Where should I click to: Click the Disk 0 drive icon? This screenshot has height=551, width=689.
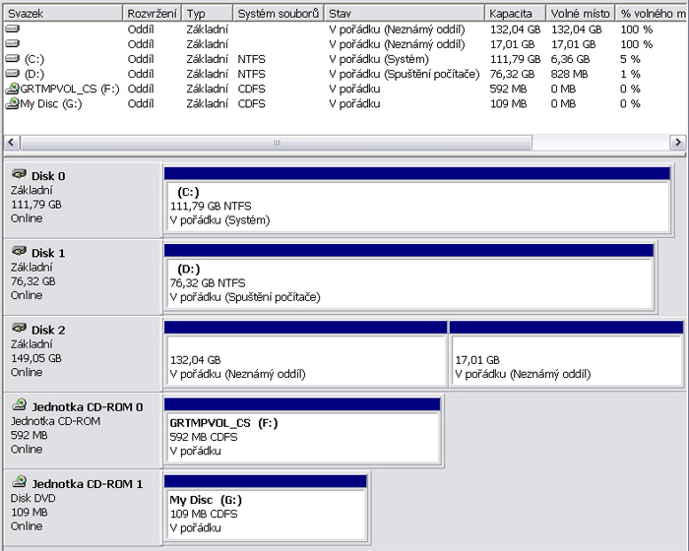point(19,175)
